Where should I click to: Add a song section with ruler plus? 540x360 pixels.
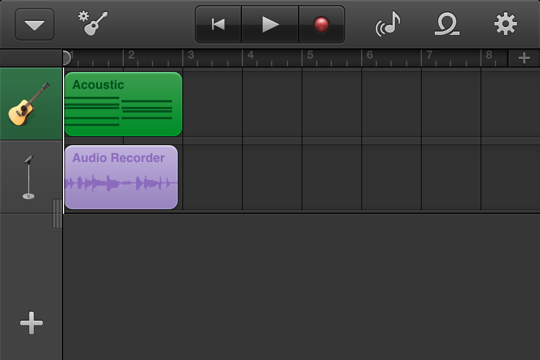point(524,58)
